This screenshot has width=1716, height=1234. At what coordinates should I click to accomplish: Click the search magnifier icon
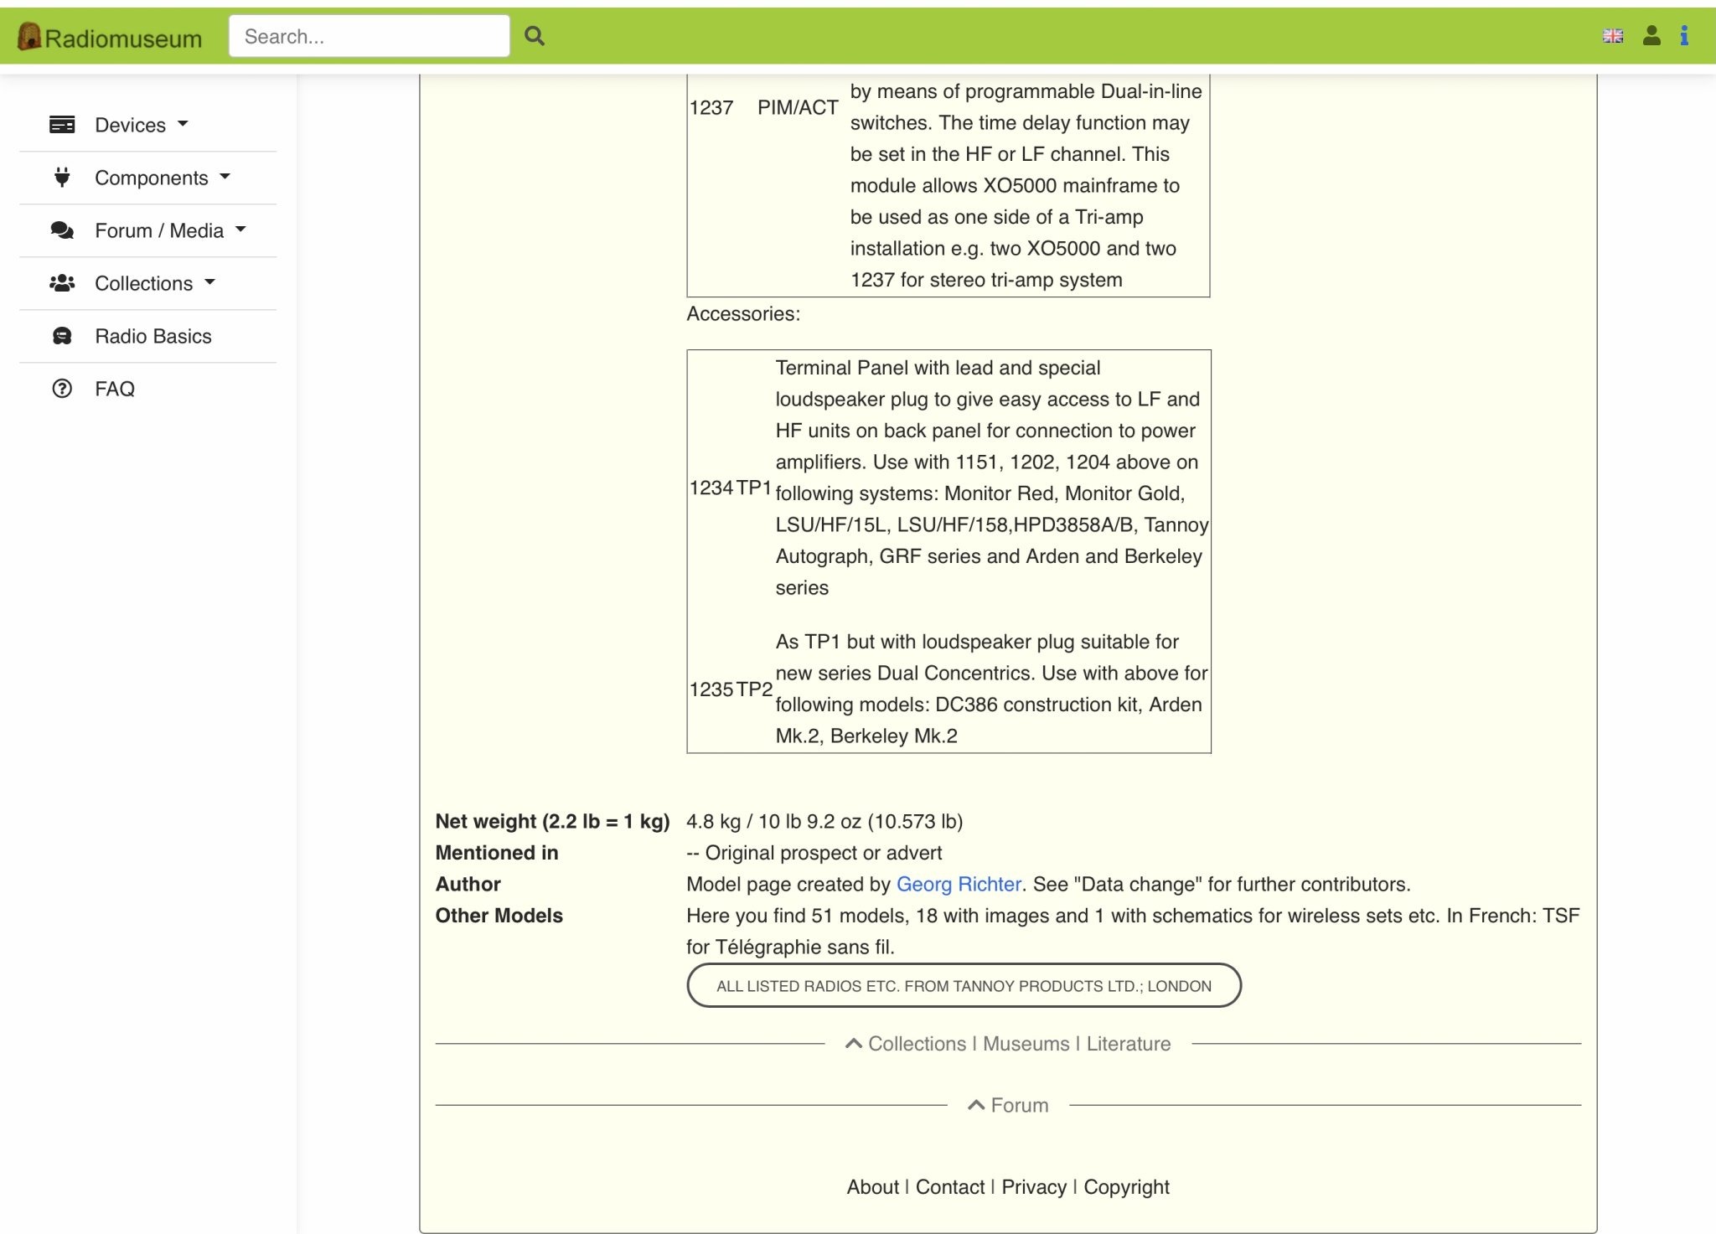535,36
